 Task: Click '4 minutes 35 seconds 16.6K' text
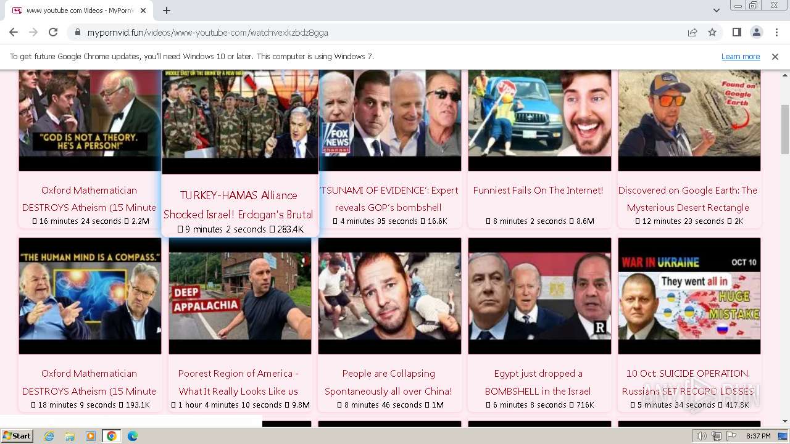tap(389, 221)
